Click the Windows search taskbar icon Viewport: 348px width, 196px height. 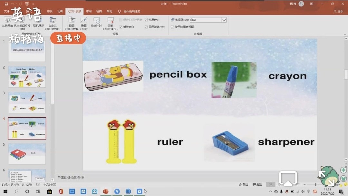click(16, 191)
